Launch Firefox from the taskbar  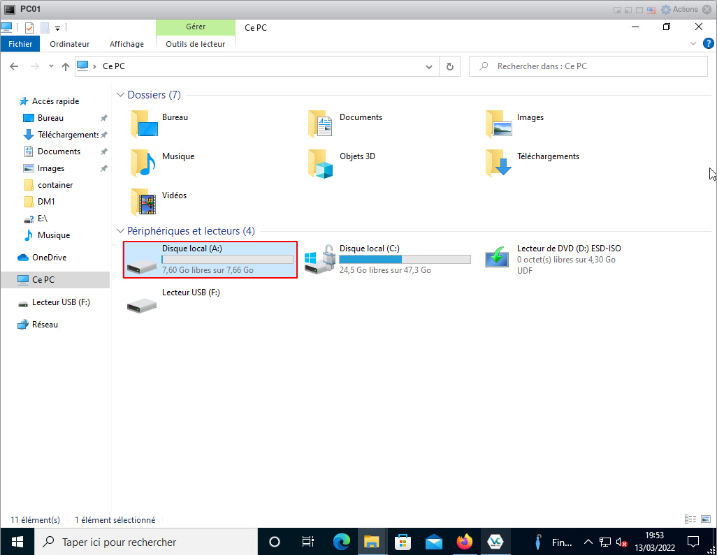pos(464,542)
